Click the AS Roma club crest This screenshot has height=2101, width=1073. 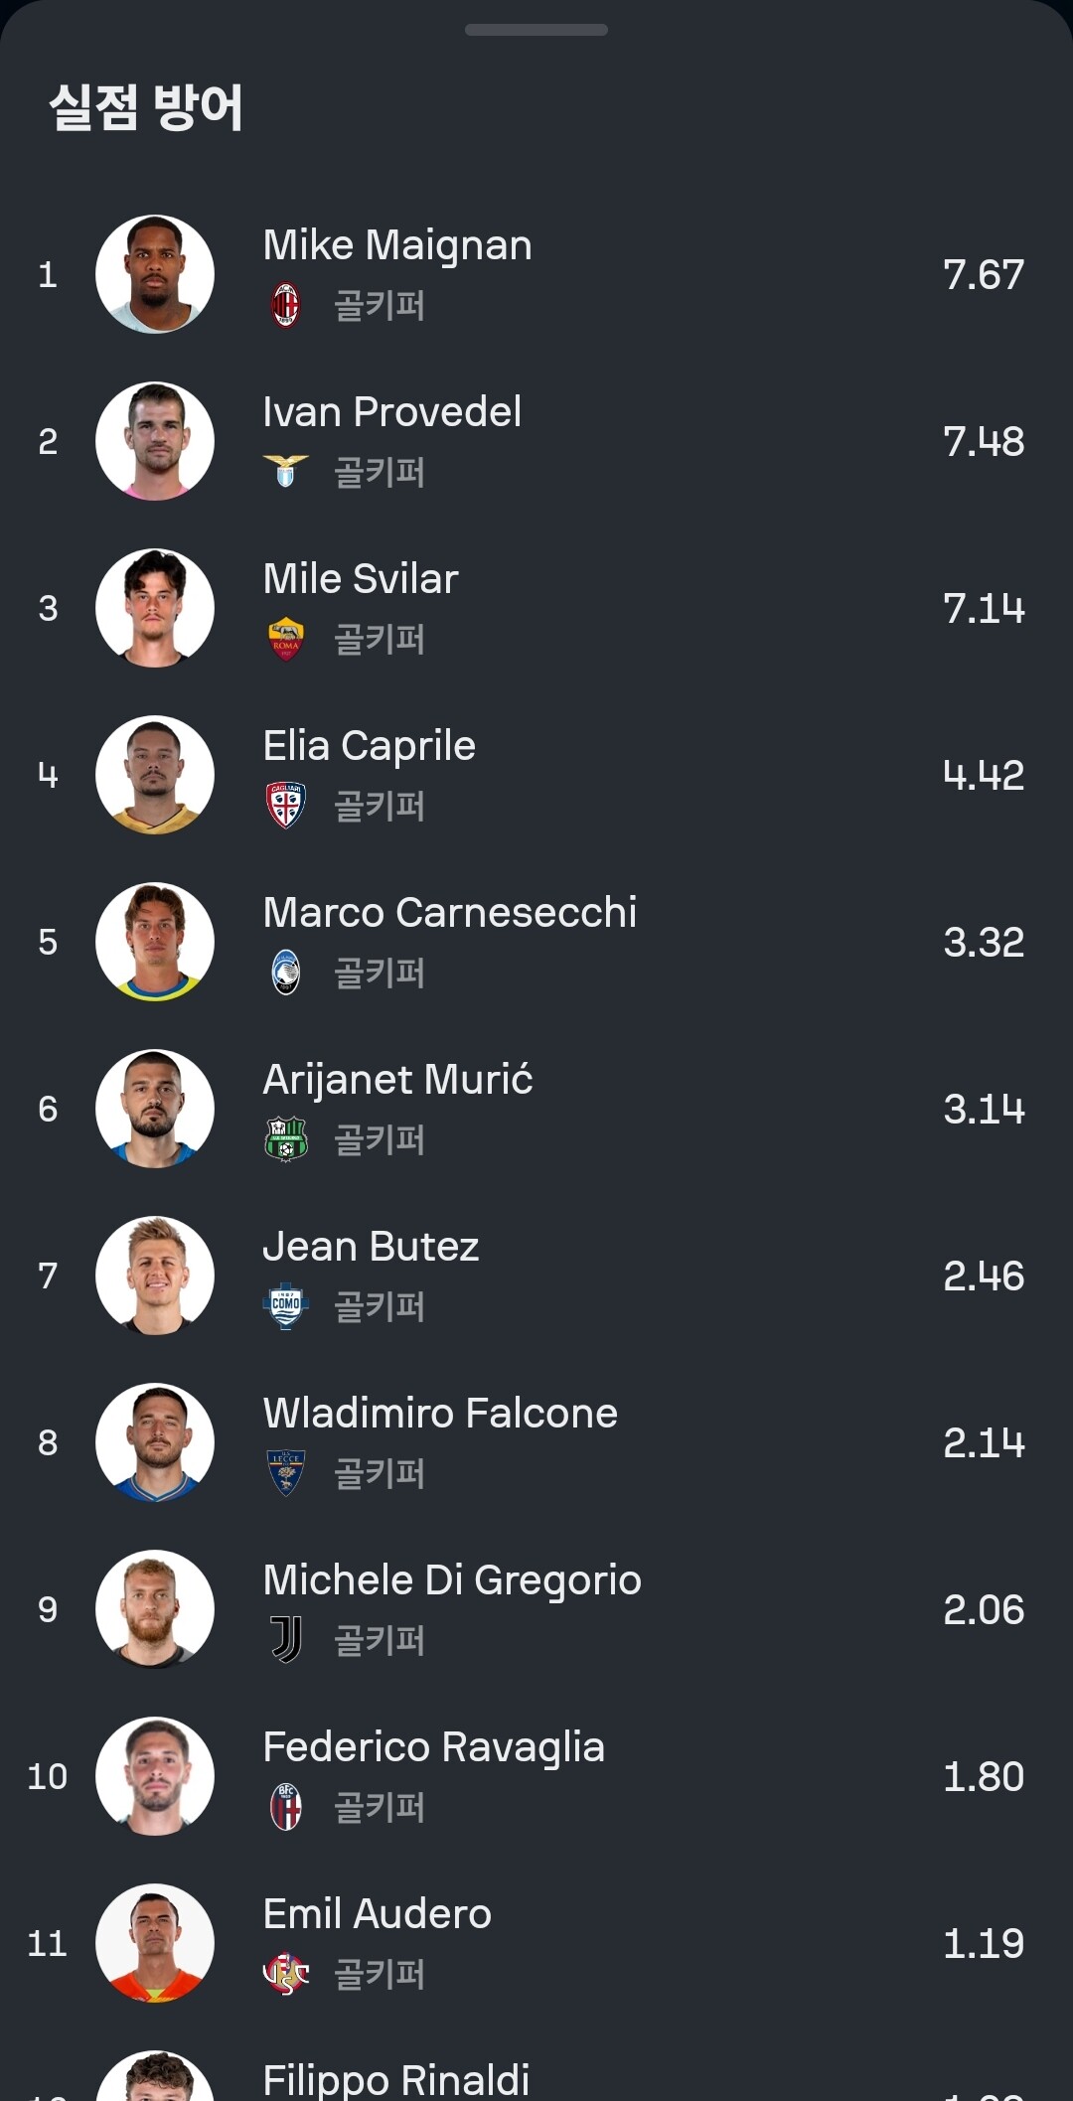pyautogui.click(x=286, y=639)
